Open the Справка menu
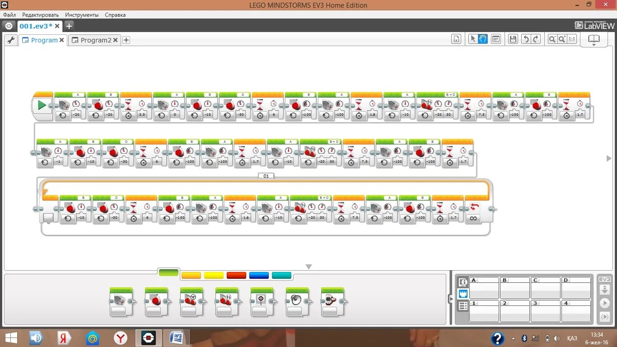Image resolution: width=617 pixels, height=347 pixels. coord(115,15)
